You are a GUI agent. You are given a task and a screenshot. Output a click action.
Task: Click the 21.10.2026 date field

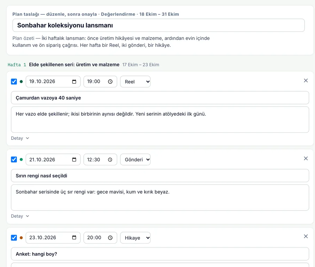(x=53, y=160)
